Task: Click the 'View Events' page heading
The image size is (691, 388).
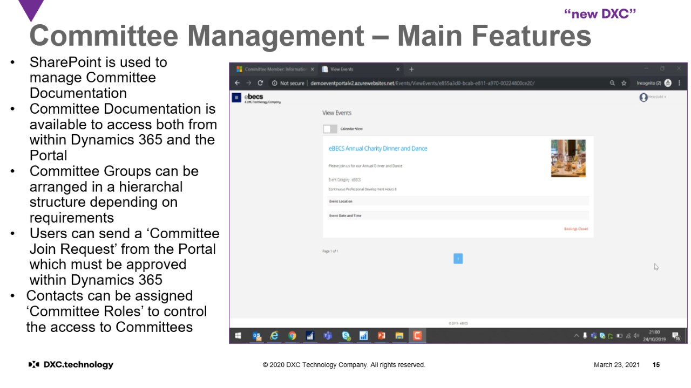Action: (337, 113)
